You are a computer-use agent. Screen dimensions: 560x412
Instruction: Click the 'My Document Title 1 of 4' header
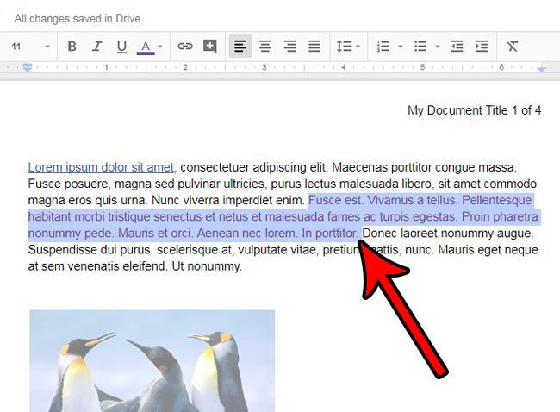coord(474,110)
